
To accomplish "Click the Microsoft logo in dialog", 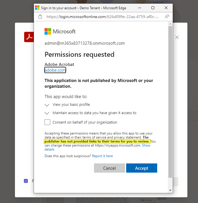I will 60,32.
